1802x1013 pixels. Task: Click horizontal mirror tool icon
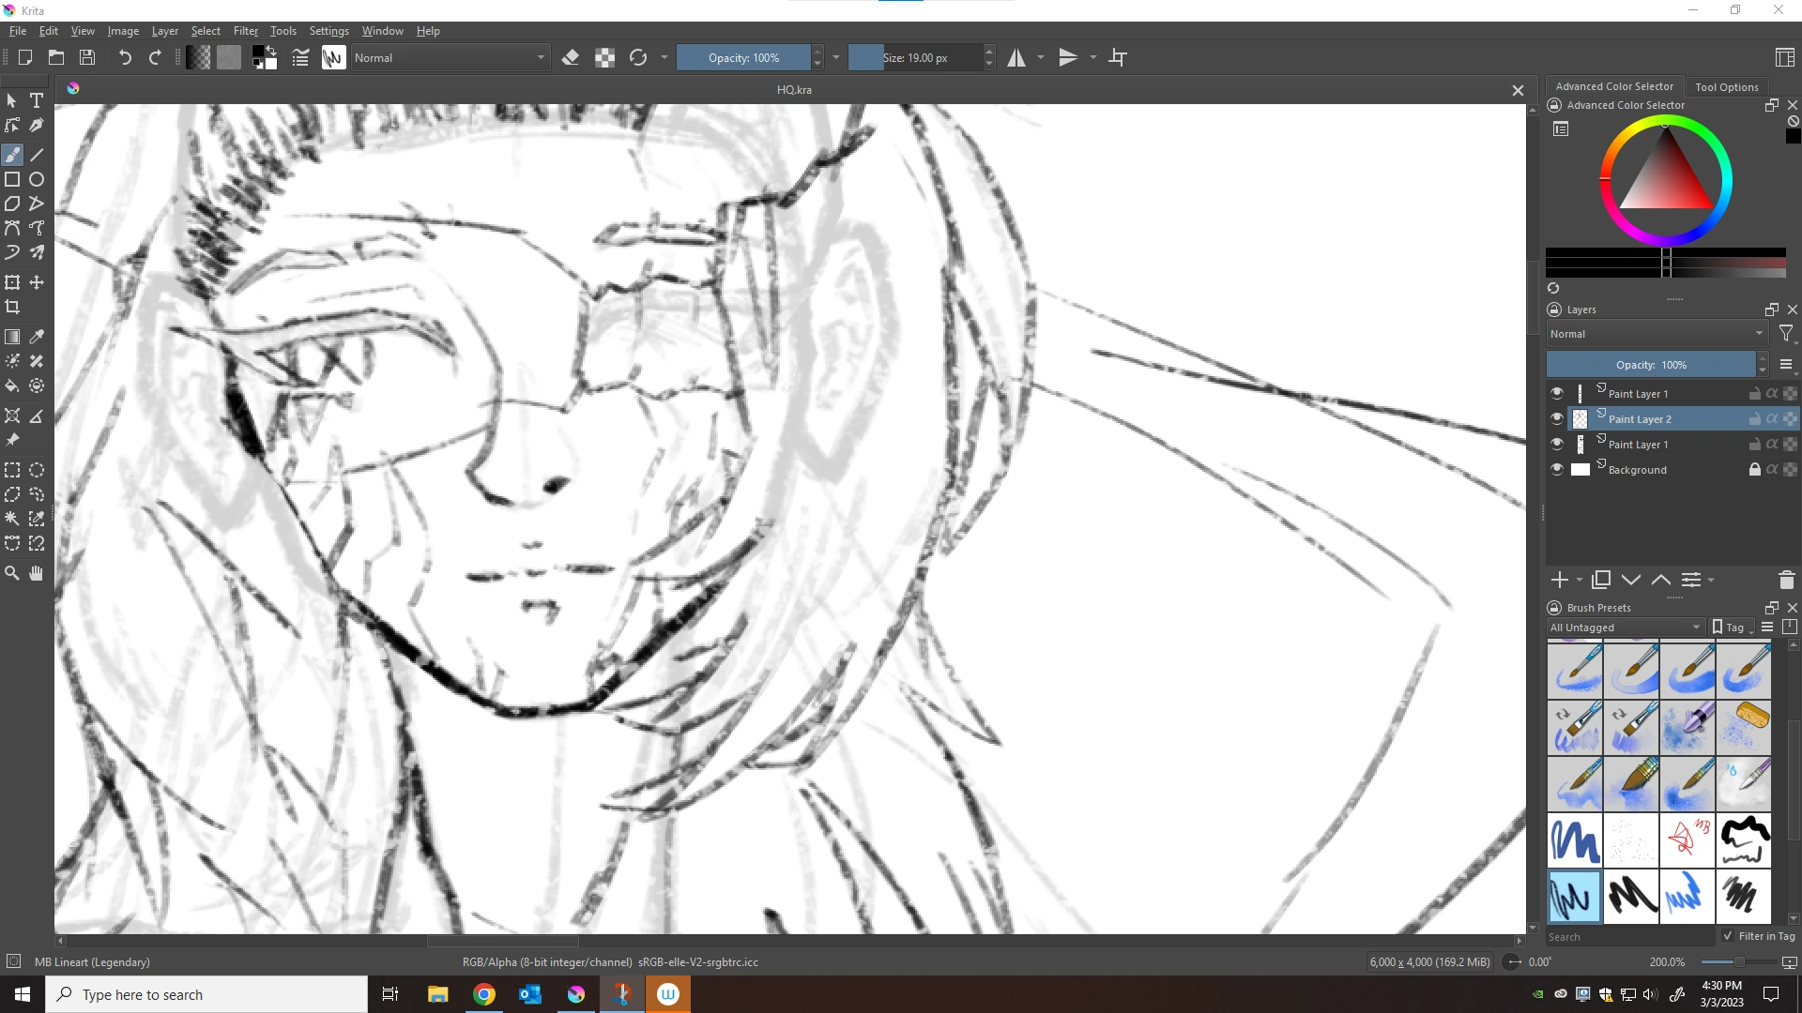tap(1016, 58)
